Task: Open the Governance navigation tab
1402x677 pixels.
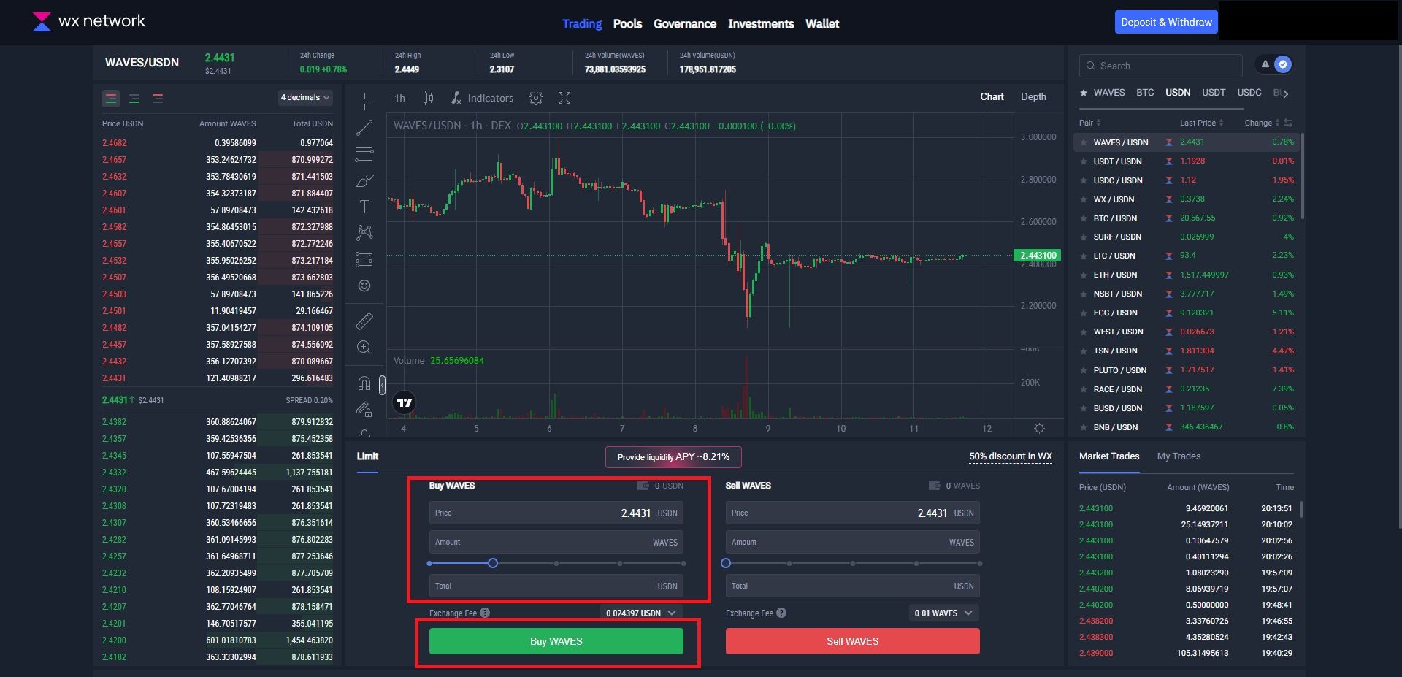Action: (685, 24)
